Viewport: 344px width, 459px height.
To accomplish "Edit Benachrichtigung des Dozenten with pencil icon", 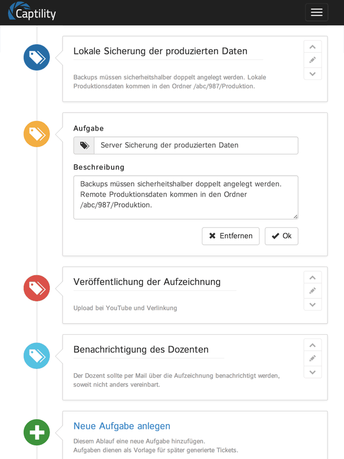I will [x=313, y=358].
